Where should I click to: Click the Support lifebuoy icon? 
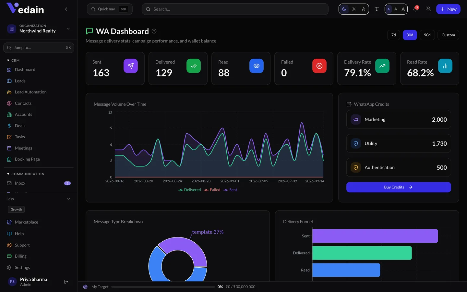coord(9,245)
